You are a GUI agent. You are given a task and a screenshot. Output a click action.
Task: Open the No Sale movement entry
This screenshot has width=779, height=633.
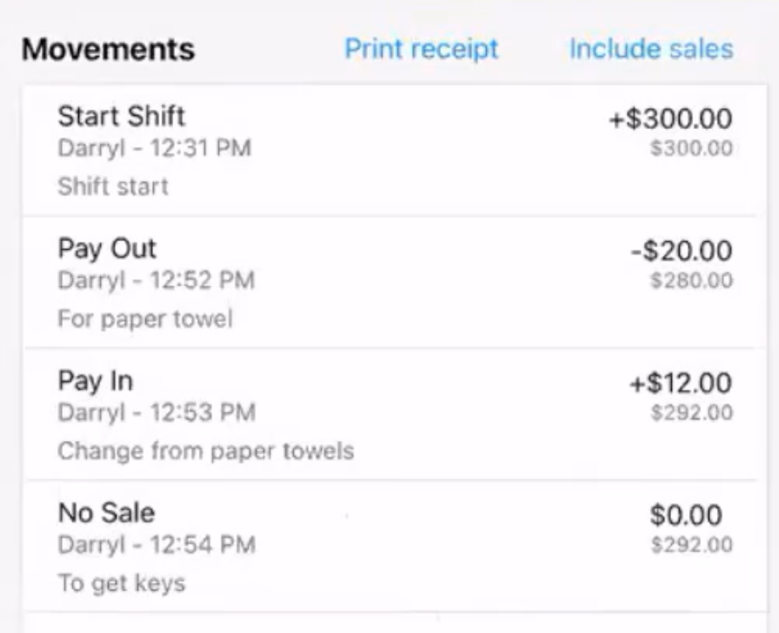pos(106,513)
